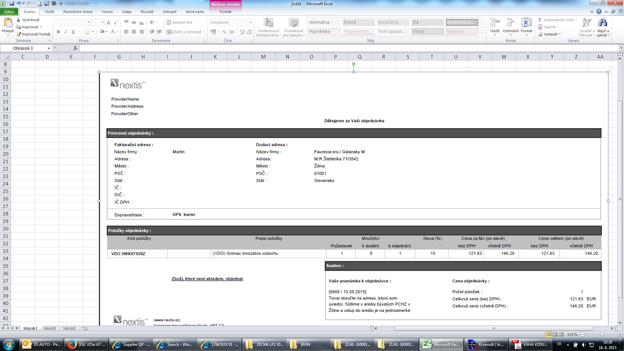624x351 pixels.
Task: Toggle italic formatting button
Action: pyautogui.click(x=66, y=32)
